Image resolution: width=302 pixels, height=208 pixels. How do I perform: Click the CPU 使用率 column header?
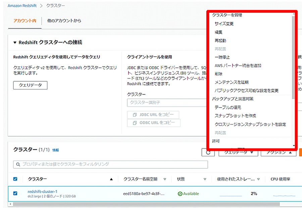pos(280,179)
